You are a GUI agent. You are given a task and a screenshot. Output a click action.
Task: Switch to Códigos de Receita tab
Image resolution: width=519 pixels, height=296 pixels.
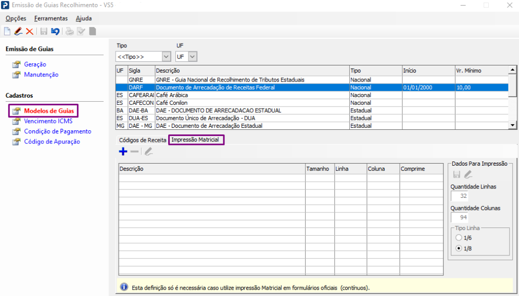click(142, 140)
